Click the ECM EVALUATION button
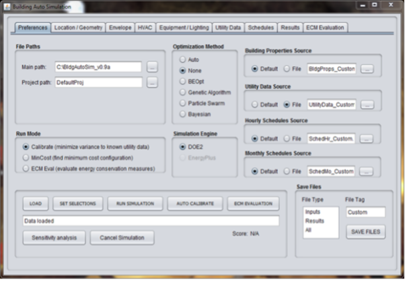407x281 pixels. pyautogui.click(x=253, y=204)
